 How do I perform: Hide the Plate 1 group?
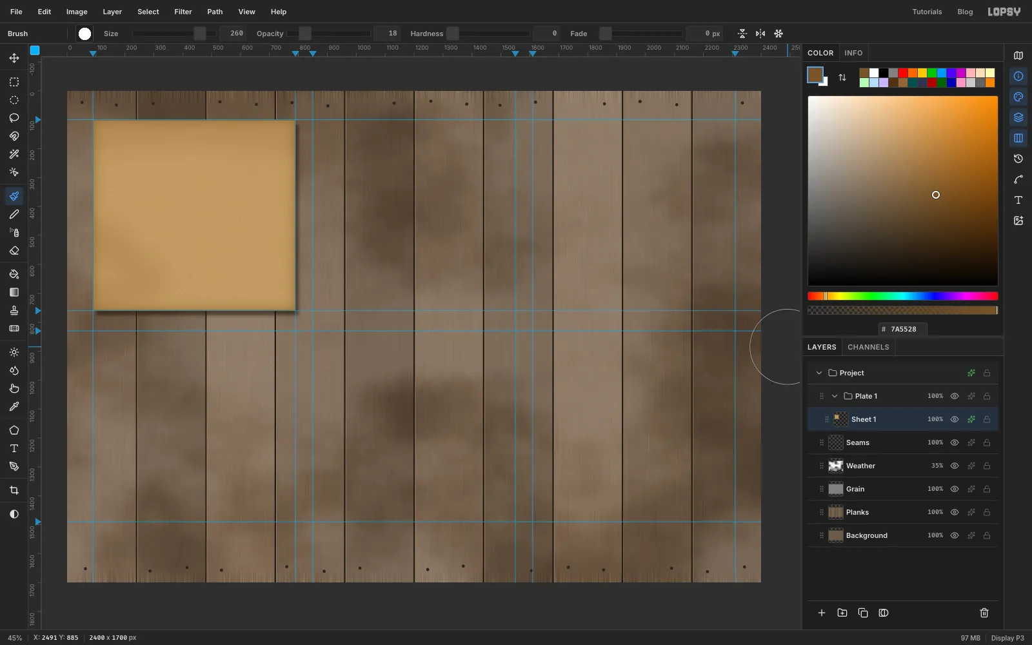955,396
